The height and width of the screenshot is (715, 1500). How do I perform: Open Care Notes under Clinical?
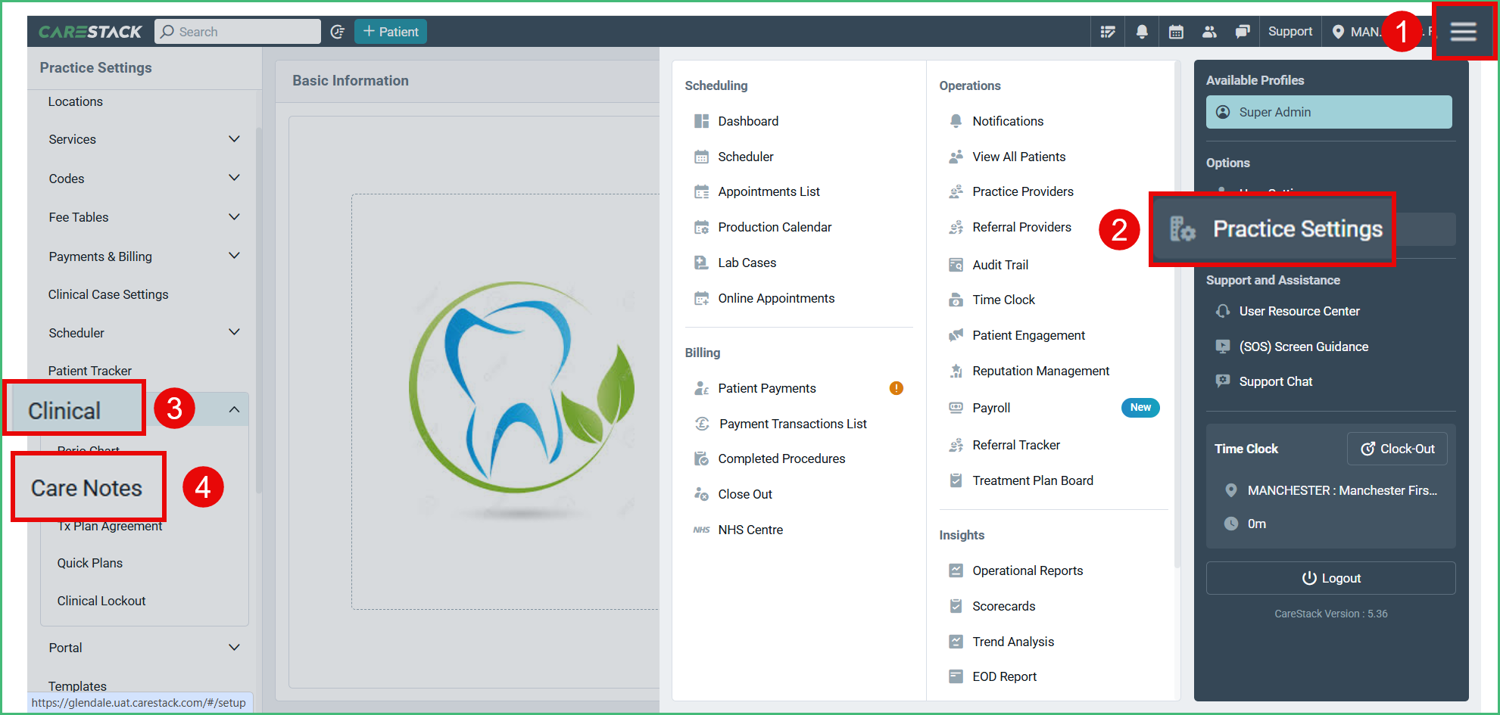(86, 488)
